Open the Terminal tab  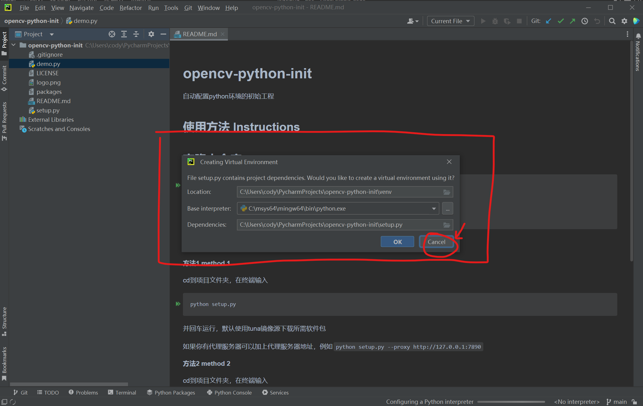click(x=122, y=392)
